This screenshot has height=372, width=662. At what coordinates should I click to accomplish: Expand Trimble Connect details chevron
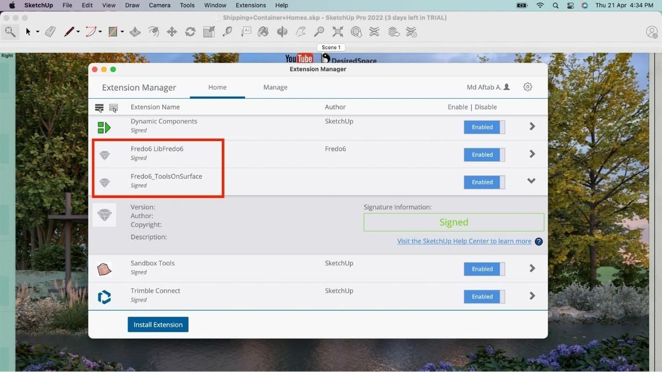pyautogui.click(x=532, y=295)
